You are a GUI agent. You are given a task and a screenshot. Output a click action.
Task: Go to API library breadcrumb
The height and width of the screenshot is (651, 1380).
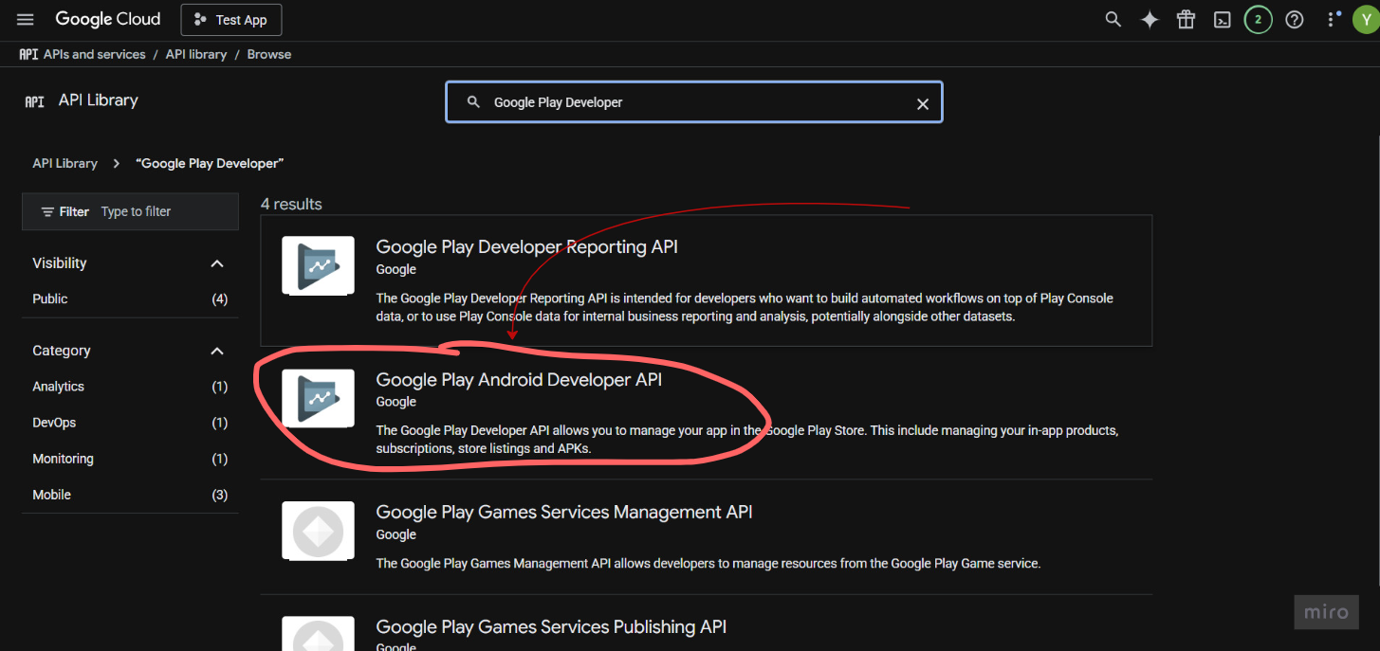click(x=196, y=54)
